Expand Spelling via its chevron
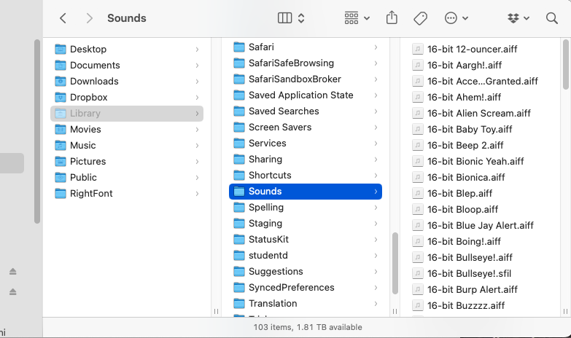This screenshot has width=571, height=338. (x=376, y=208)
